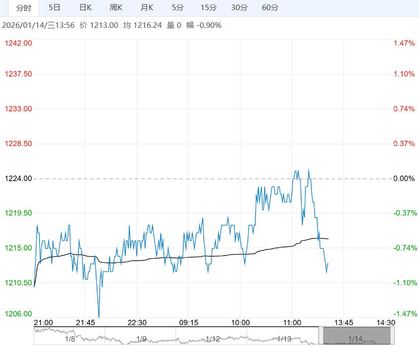
Task: Click the range slider's left handle
Action: click(x=321, y=336)
